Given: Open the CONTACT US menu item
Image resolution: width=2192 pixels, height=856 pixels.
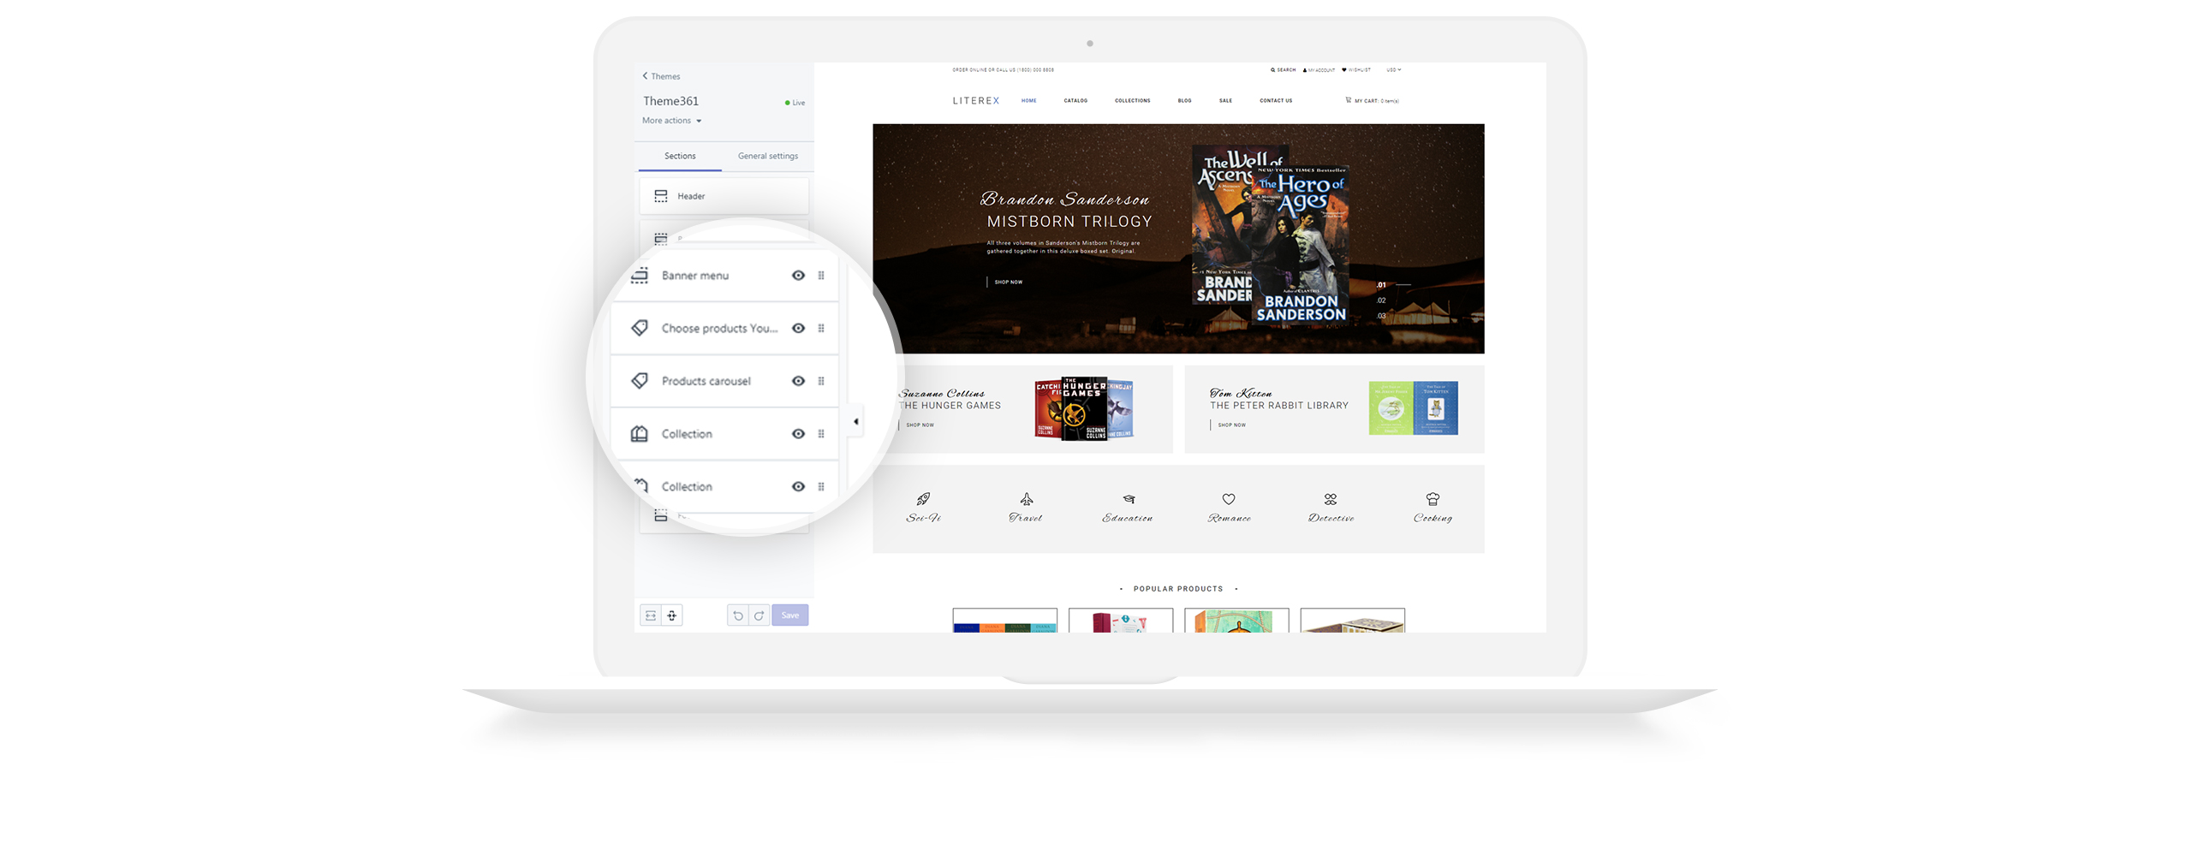Looking at the screenshot, I should click(1276, 101).
